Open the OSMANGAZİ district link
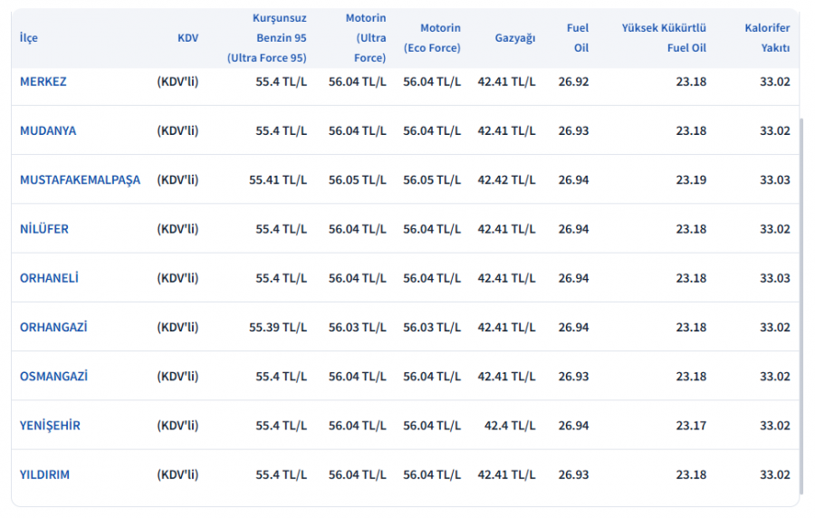 (53, 376)
